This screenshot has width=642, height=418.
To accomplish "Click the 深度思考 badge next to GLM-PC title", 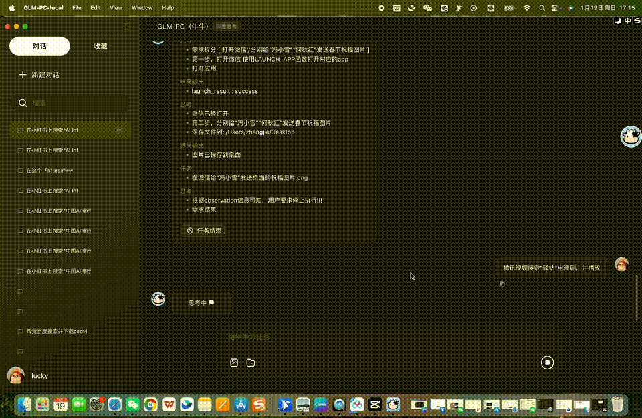I will pyautogui.click(x=226, y=26).
